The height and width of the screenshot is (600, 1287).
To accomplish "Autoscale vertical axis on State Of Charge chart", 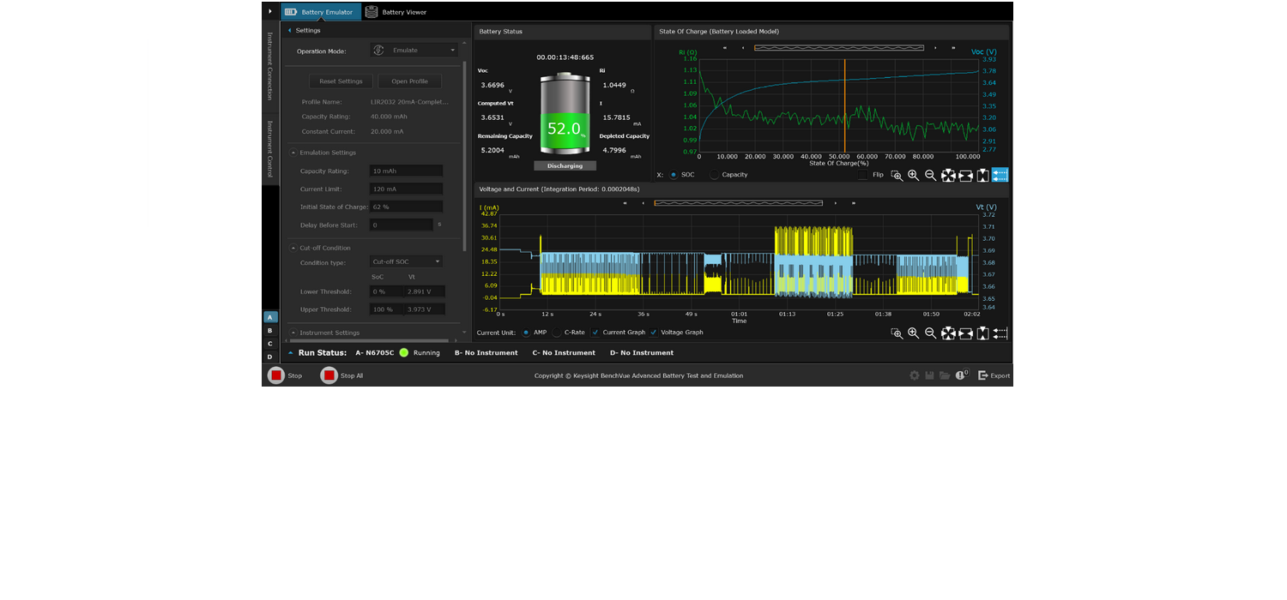I will (982, 175).
